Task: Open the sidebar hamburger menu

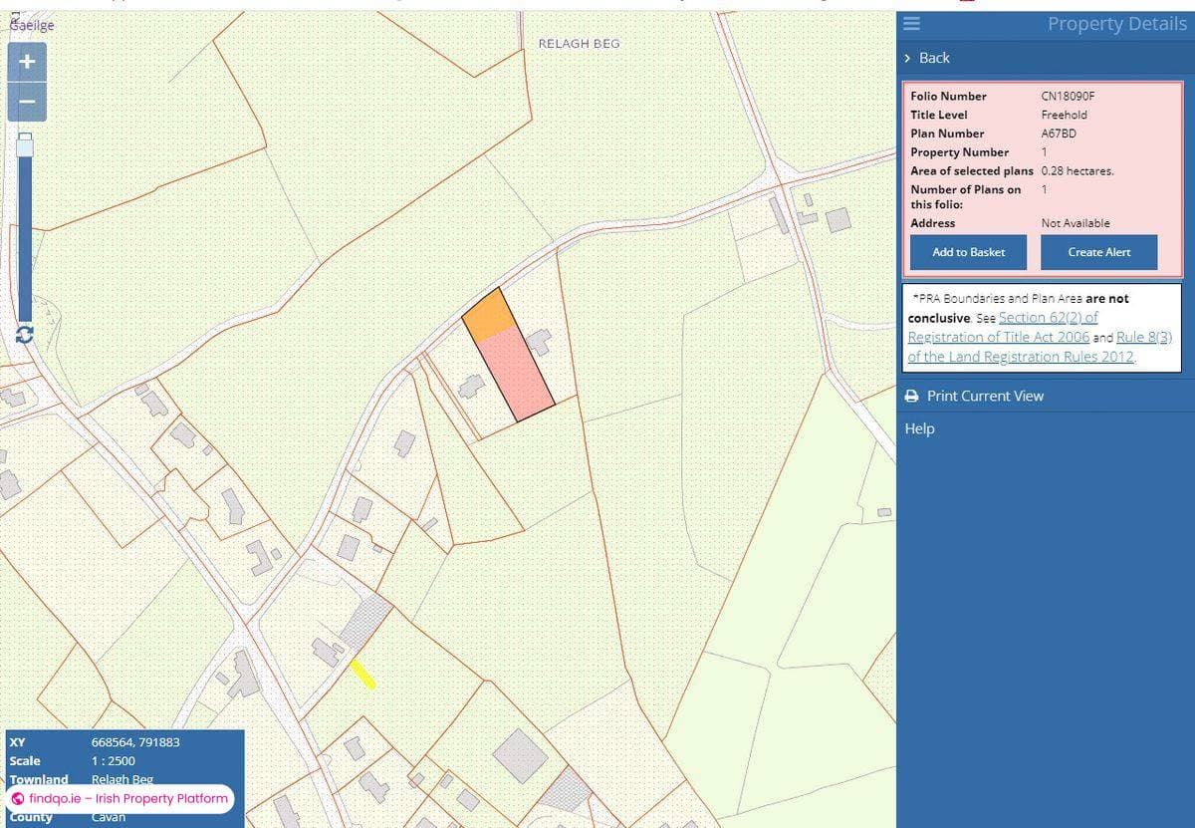Action: (x=912, y=24)
